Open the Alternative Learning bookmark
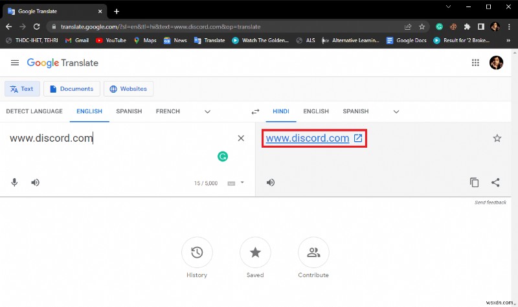 pyautogui.click(x=350, y=40)
